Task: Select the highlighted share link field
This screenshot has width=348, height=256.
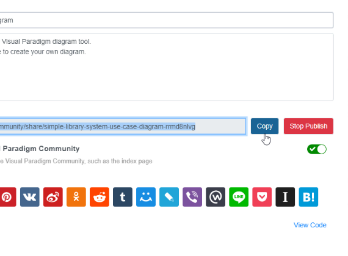Action: (x=123, y=126)
